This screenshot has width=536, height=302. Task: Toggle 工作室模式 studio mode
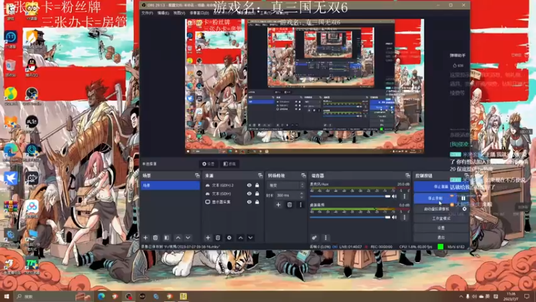(441, 219)
